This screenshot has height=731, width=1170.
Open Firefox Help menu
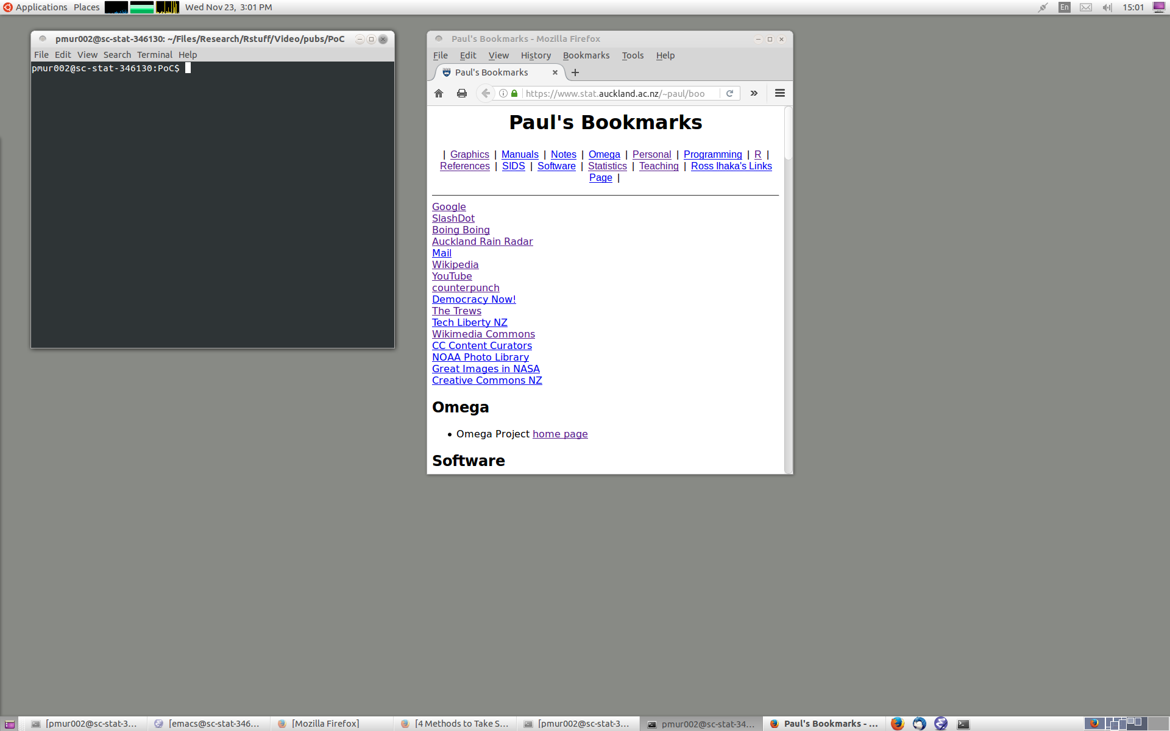point(665,55)
